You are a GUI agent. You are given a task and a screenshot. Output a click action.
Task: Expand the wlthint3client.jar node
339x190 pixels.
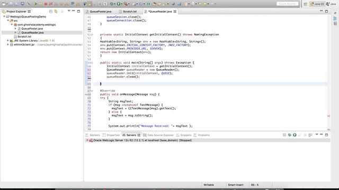tap(8, 44)
